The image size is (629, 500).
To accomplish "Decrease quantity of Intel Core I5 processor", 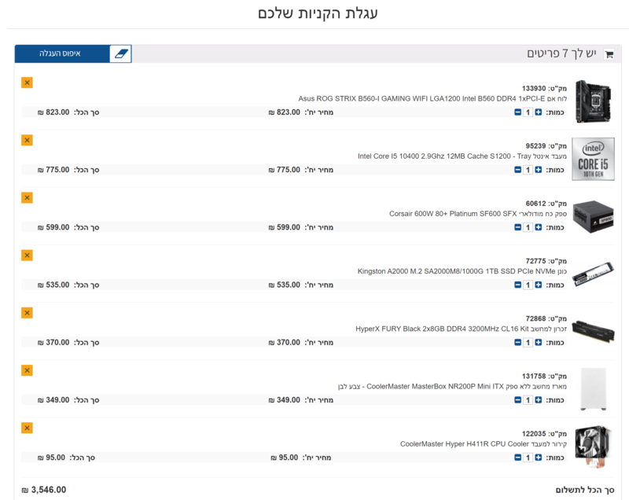I will tap(518, 170).
